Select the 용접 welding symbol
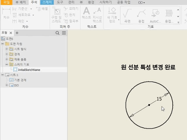 (141, 15)
